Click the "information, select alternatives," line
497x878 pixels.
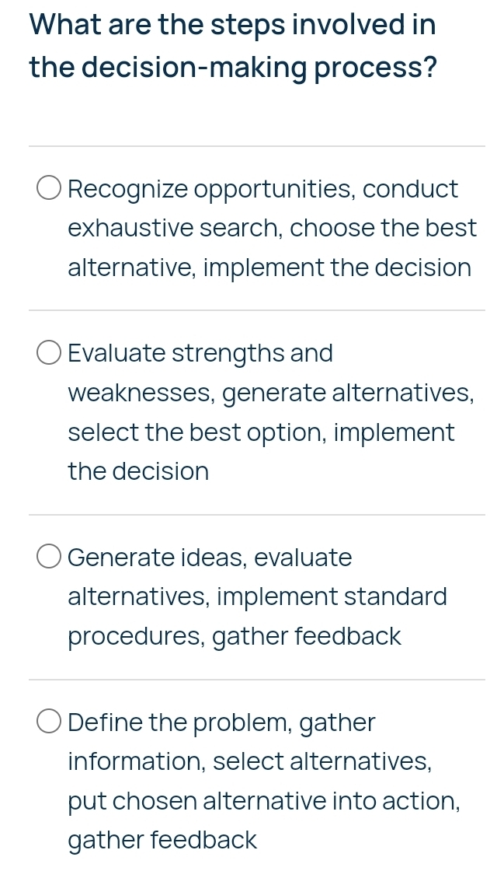coord(250,761)
